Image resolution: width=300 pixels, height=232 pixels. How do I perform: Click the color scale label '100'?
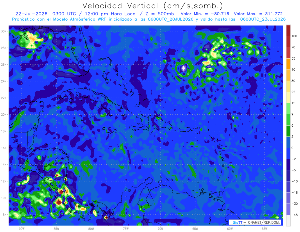(294, 36)
